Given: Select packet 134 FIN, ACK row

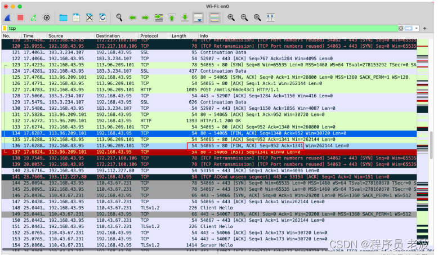Looking at the screenshot, I should coord(209,133).
